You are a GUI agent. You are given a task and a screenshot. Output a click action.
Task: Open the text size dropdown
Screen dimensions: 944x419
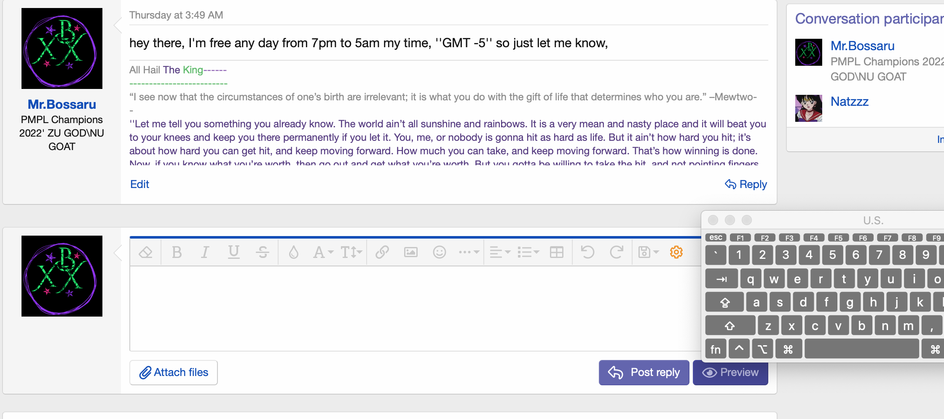[351, 252]
